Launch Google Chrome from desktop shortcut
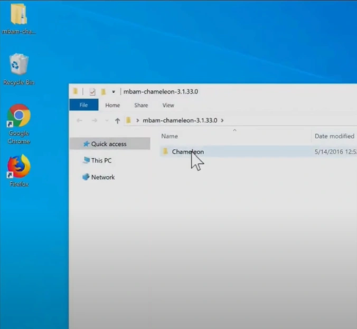This screenshot has height=329, width=357. [x=19, y=124]
